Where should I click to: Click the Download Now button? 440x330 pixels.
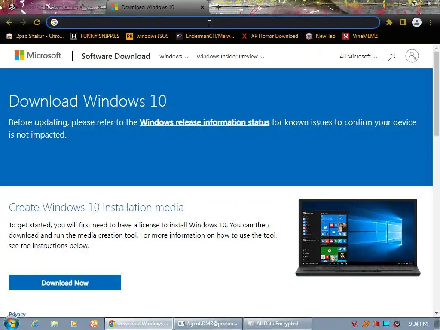(65, 283)
